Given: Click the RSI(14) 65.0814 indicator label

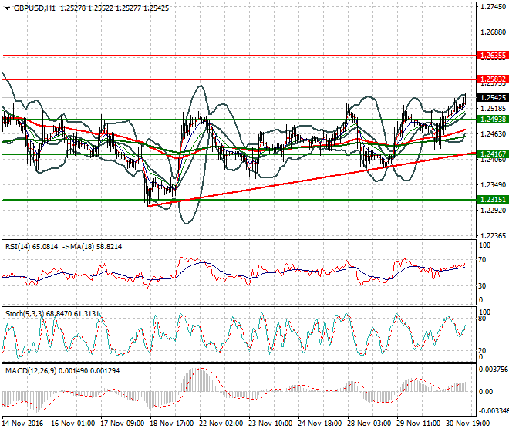Looking at the screenshot, I should (x=32, y=247).
